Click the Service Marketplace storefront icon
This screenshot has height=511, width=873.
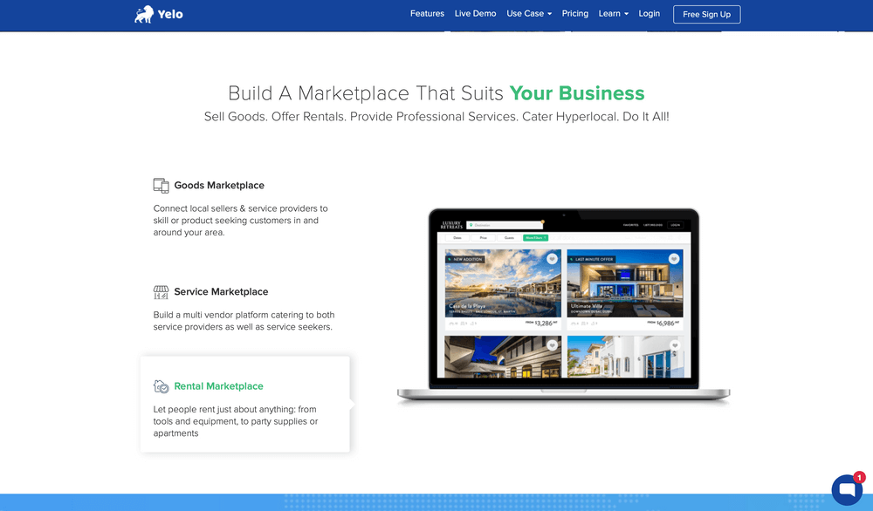coord(161,292)
